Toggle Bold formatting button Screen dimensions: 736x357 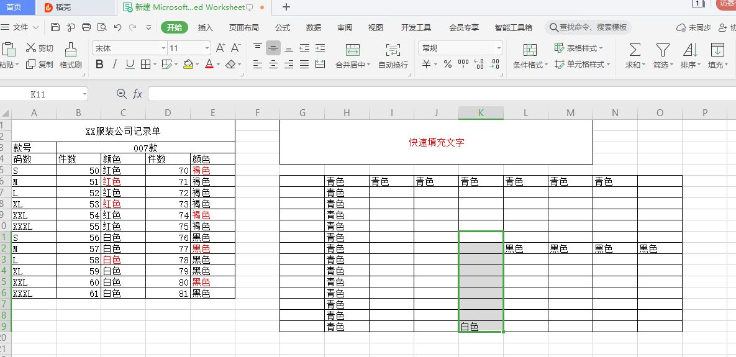pyautogui.click(x=99, y=65)
